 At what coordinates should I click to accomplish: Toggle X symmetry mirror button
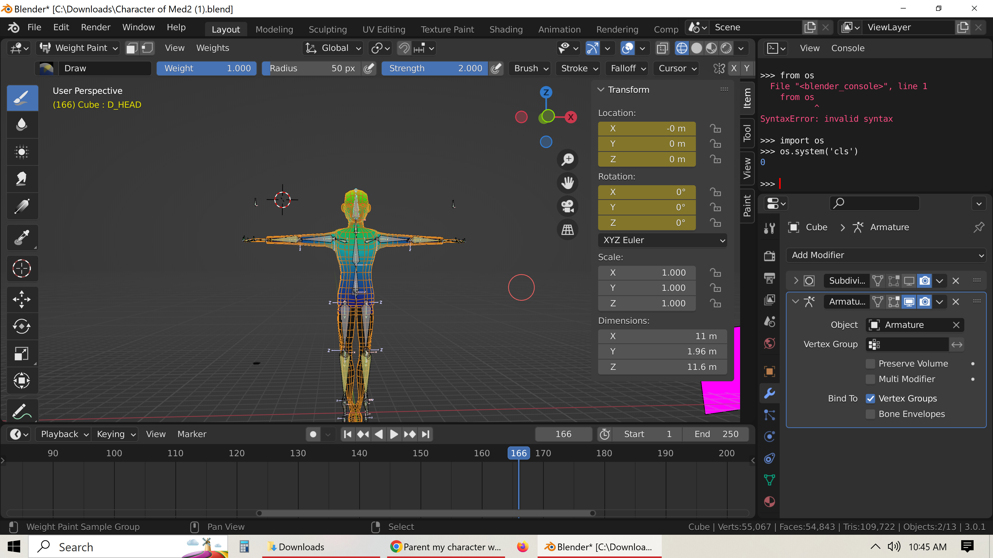[x=734, y=68]
